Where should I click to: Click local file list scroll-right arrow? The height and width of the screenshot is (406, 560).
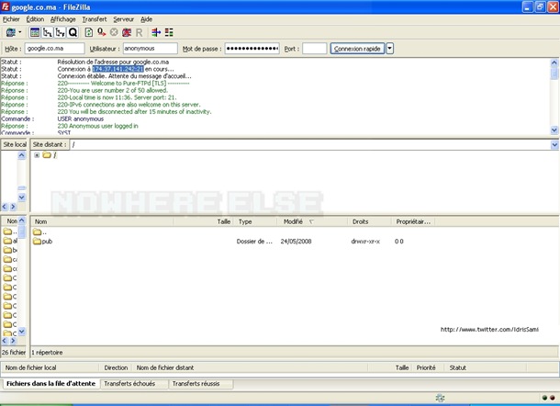coord(13,341)
